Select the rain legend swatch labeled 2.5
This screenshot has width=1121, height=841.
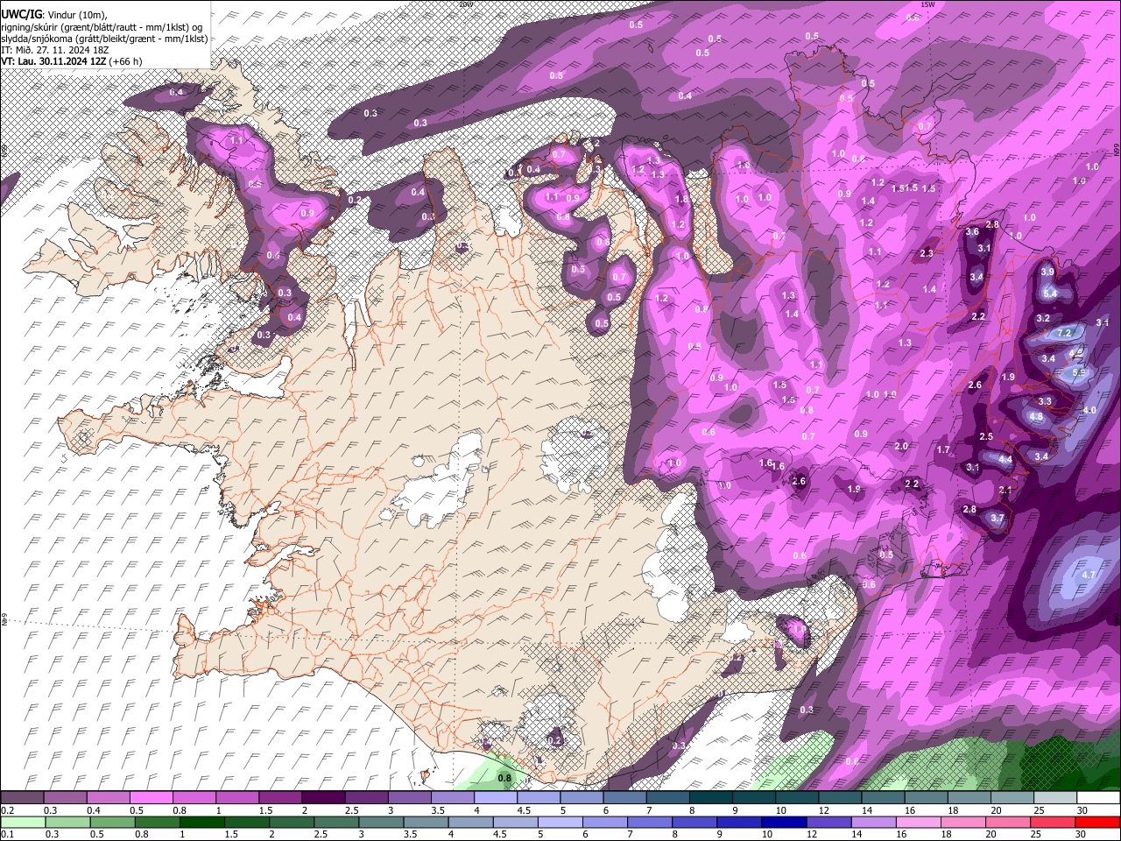pos(336,822)
